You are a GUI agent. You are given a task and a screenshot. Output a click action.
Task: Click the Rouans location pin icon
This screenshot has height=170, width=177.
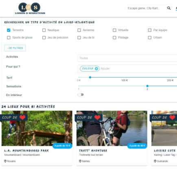coord(5,161)
